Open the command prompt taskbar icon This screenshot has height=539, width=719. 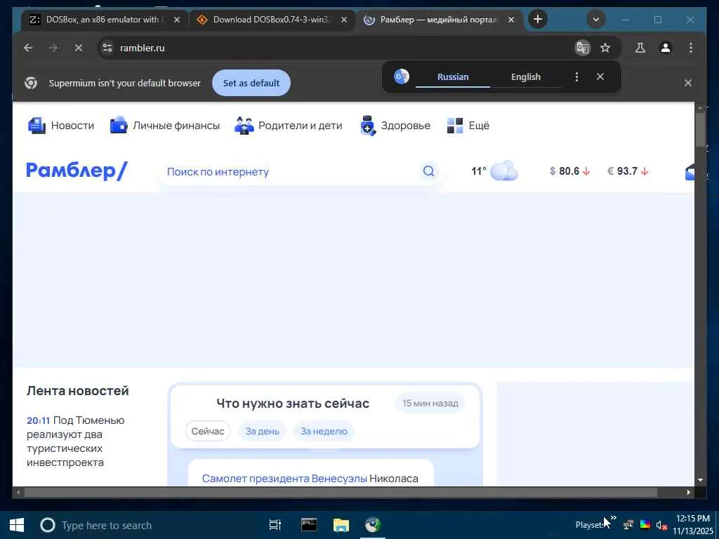309,525
